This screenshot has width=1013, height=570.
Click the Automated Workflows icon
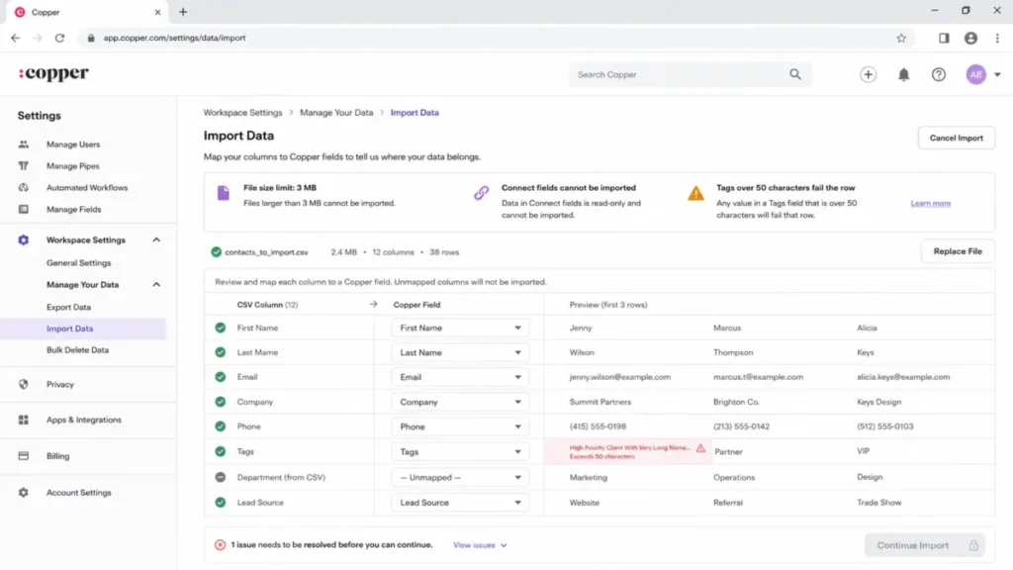24,187
